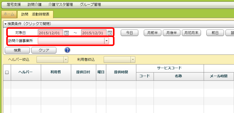The image size is (234, 113).
Task: Open the グループ管理 menu
Action: 90,4
